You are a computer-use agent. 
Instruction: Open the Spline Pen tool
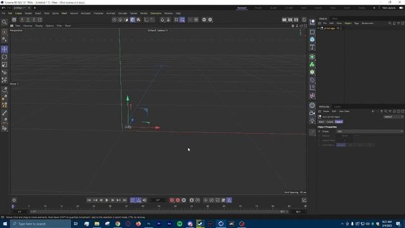4,90
